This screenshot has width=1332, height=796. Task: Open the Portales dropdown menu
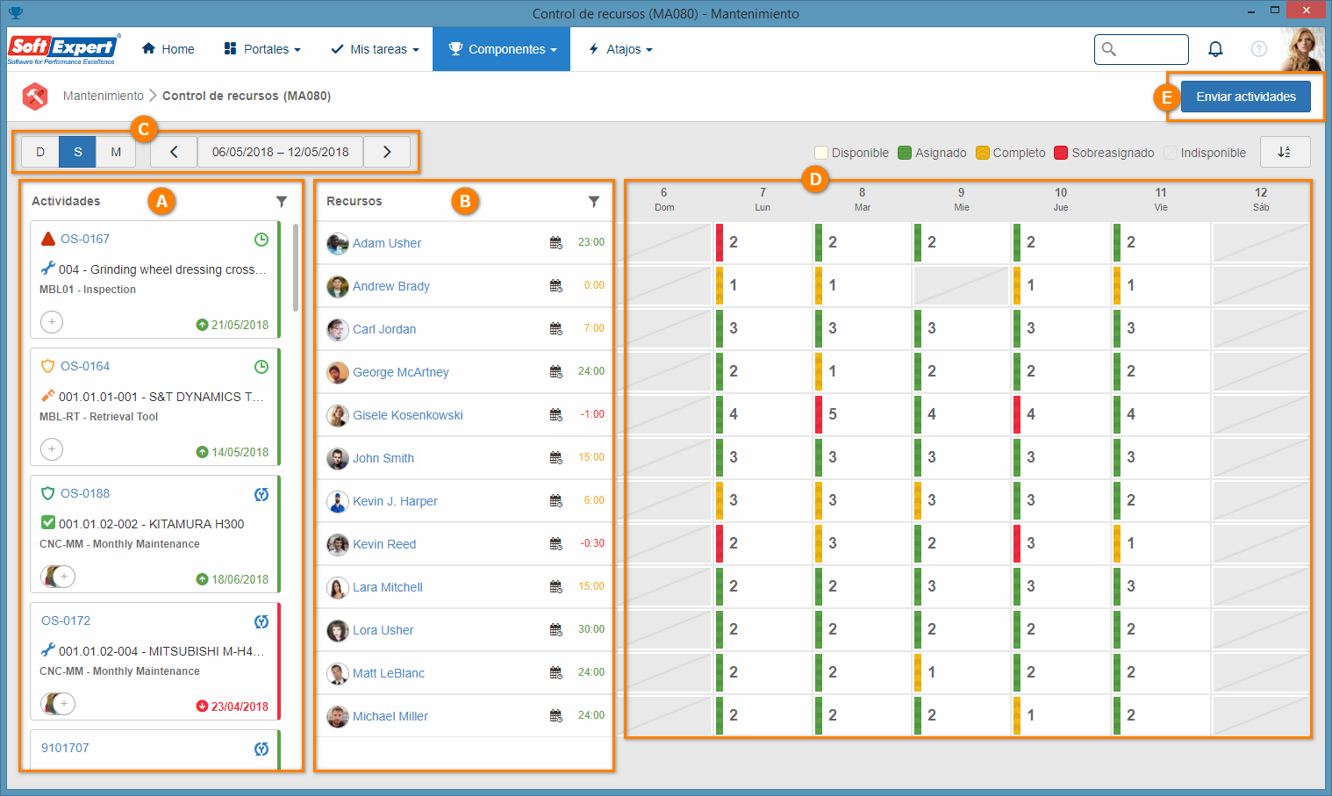click(262, 49)
